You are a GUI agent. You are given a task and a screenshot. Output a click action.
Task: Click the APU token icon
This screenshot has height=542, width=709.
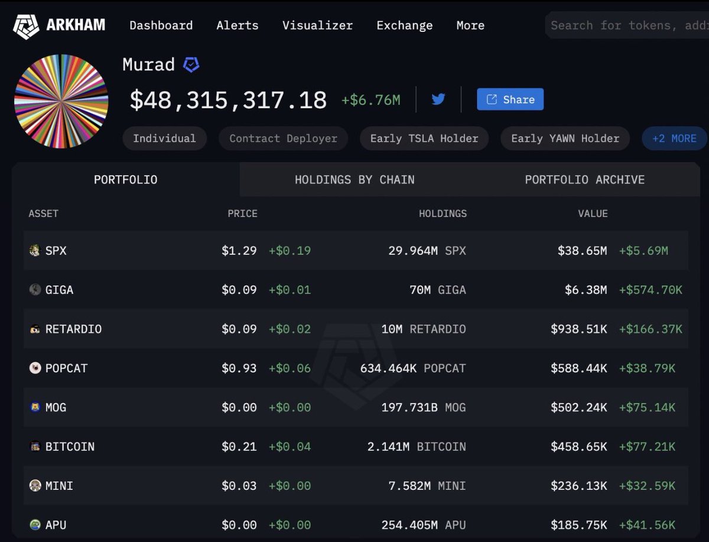coord(35,524)
